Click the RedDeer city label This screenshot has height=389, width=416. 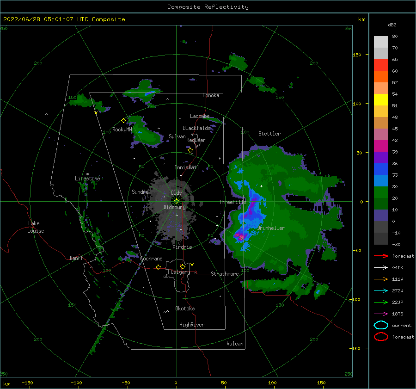(x=196, y=140)
